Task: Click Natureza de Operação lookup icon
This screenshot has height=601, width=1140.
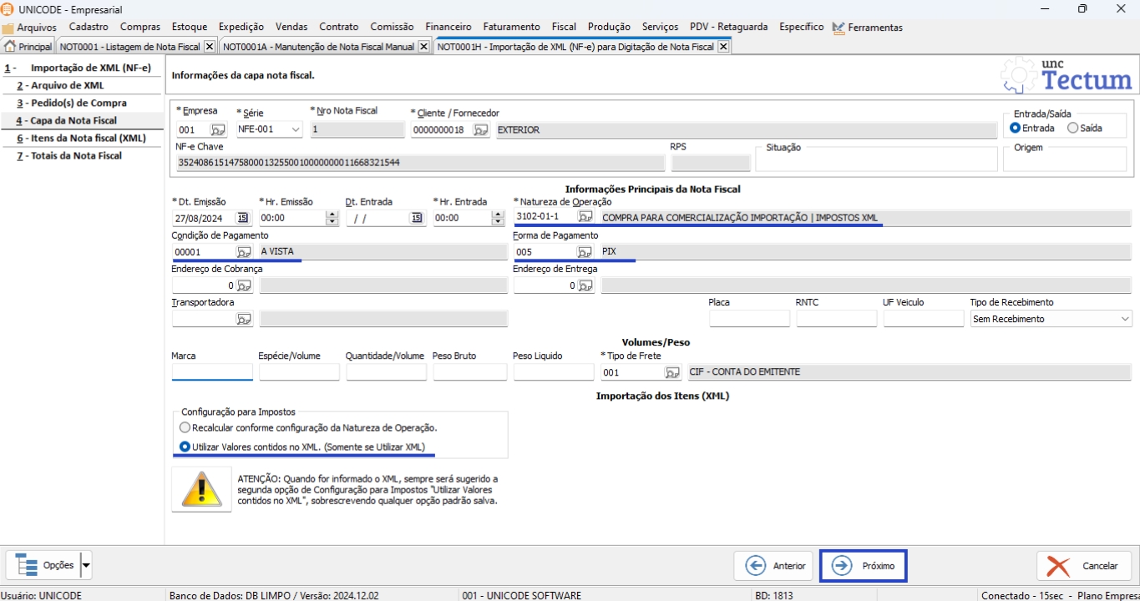Action: click(585, 217)
